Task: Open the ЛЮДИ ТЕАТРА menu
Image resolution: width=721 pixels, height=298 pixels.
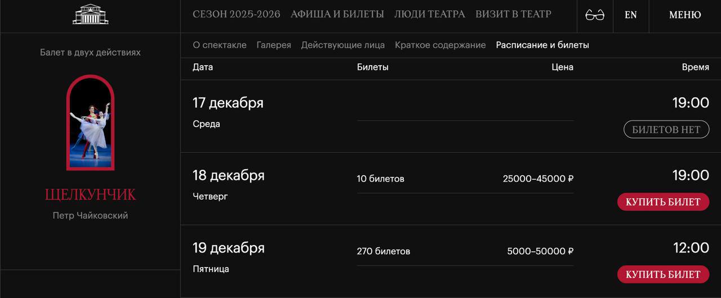Action: click(429, 15)
